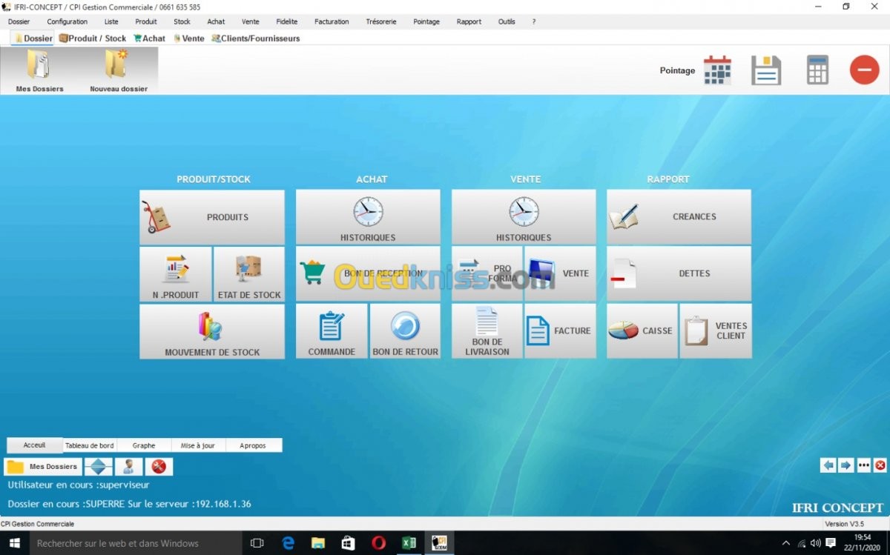Screen dimensions: 890x555
Task: Open the Clients/Fournisseurs toolbar tab
Action: point(256,39)
